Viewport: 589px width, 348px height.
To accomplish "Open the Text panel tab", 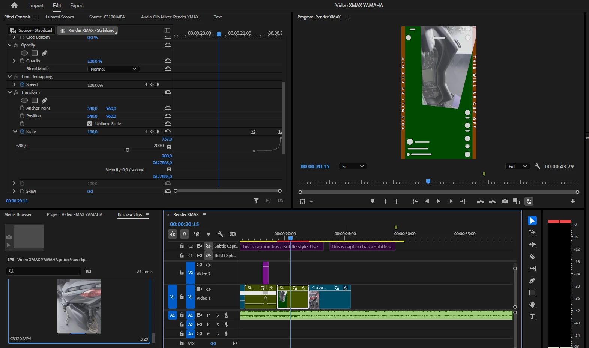I will point(218,17).
